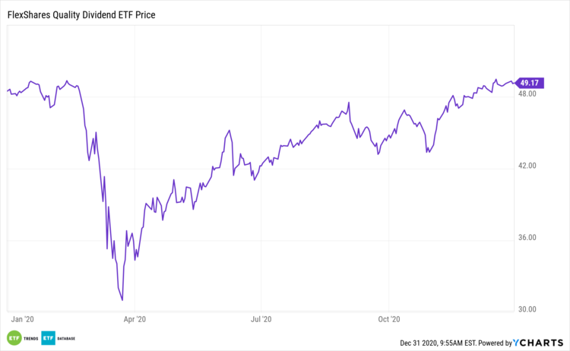The height and width of the screenshot is (351, 570).
Task: Click the lowest point of the March price drop
Action: coord(122,300)
